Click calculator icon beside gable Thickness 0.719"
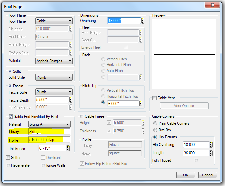Screen dimensions: 225x186 [68, 148]
